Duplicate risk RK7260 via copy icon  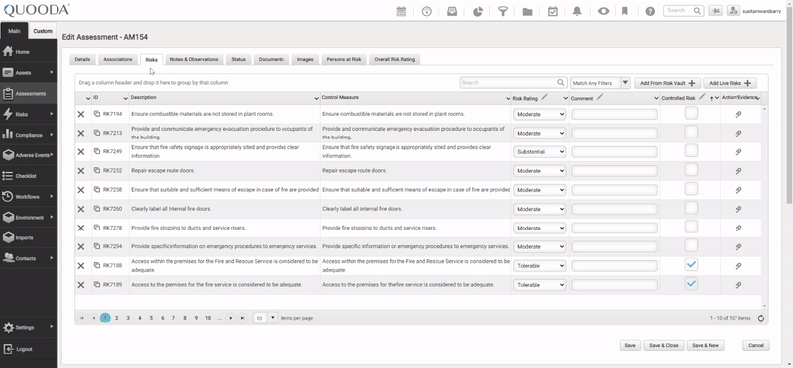pos(97,209)
